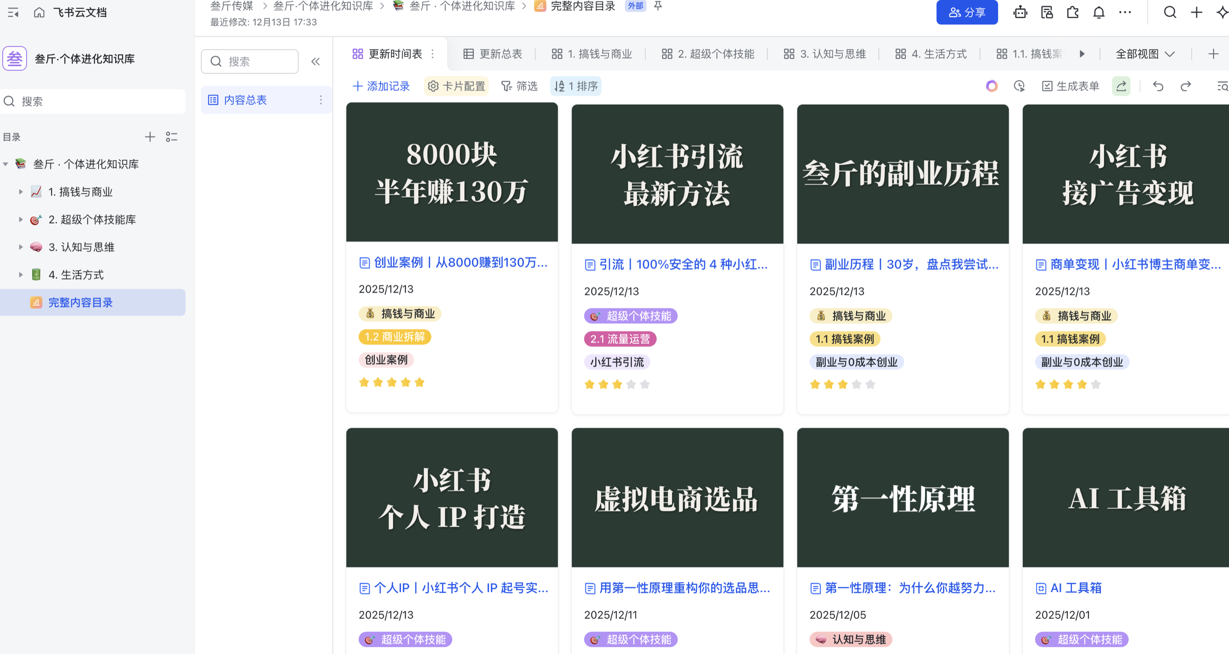The height and width of the screenshot is (654, 1229).
Task: Click the redo arrow icon
Action: coord(1186,86)
